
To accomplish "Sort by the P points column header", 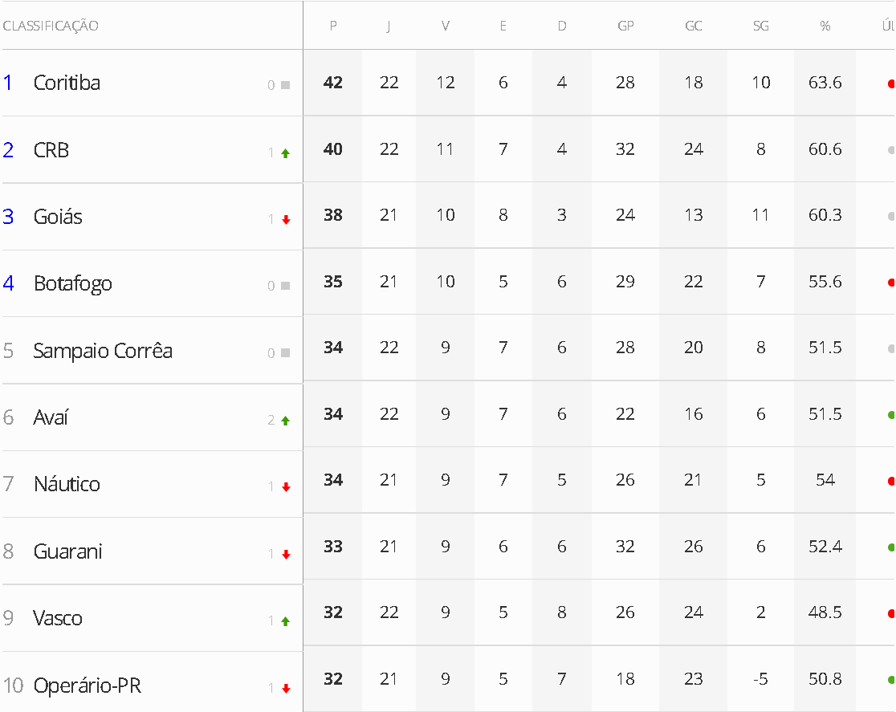I will coord(333,26).
